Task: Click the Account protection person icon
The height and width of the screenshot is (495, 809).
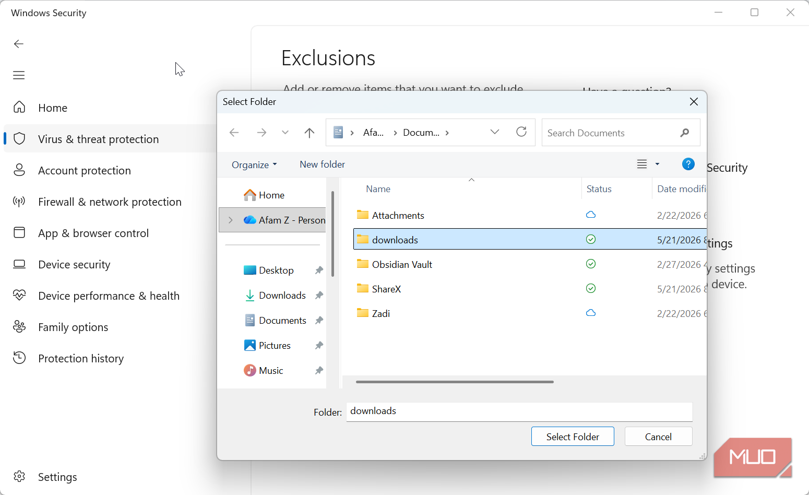Action: (19, 170)
